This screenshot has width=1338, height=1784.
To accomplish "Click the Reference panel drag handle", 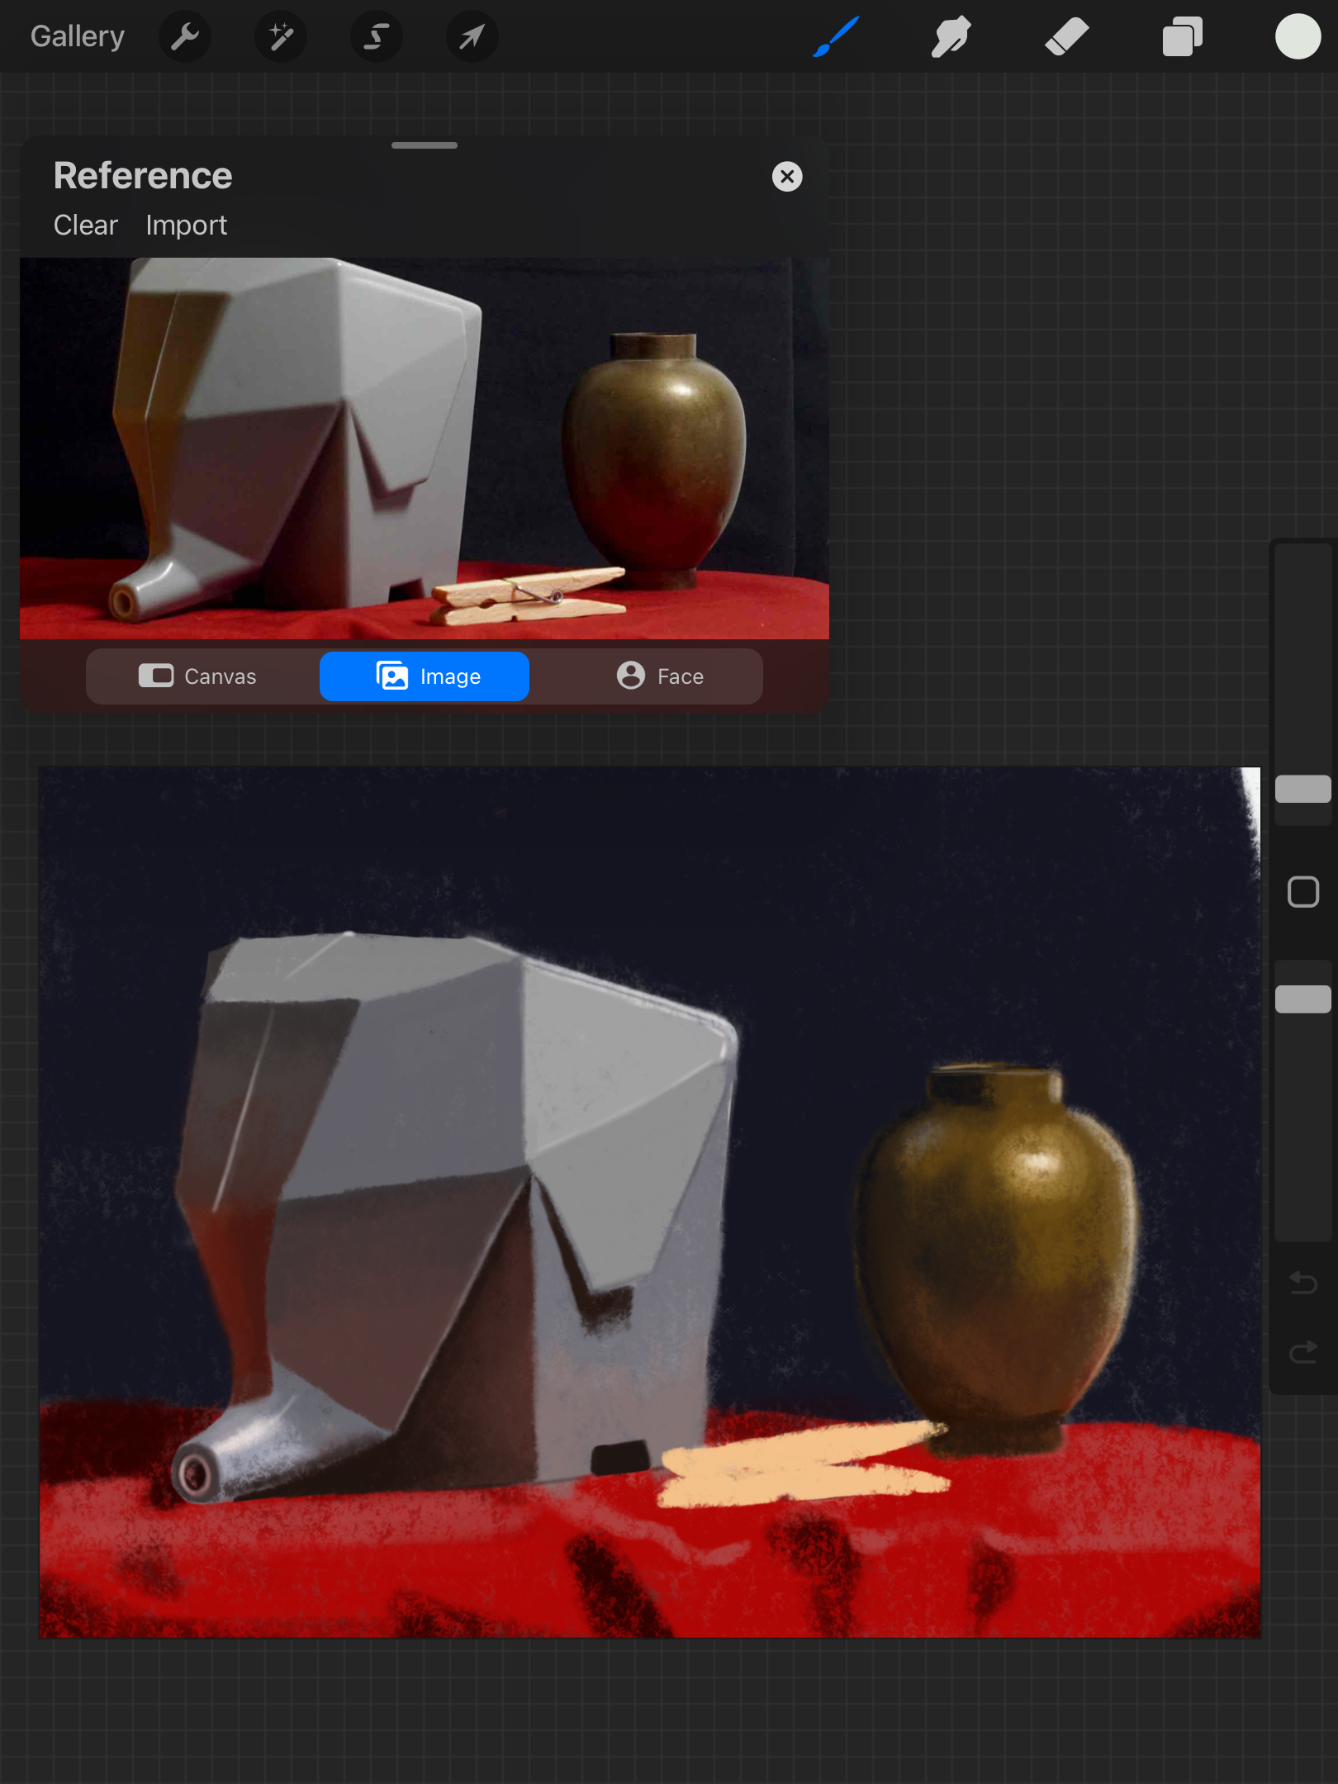I will [425, 145].
